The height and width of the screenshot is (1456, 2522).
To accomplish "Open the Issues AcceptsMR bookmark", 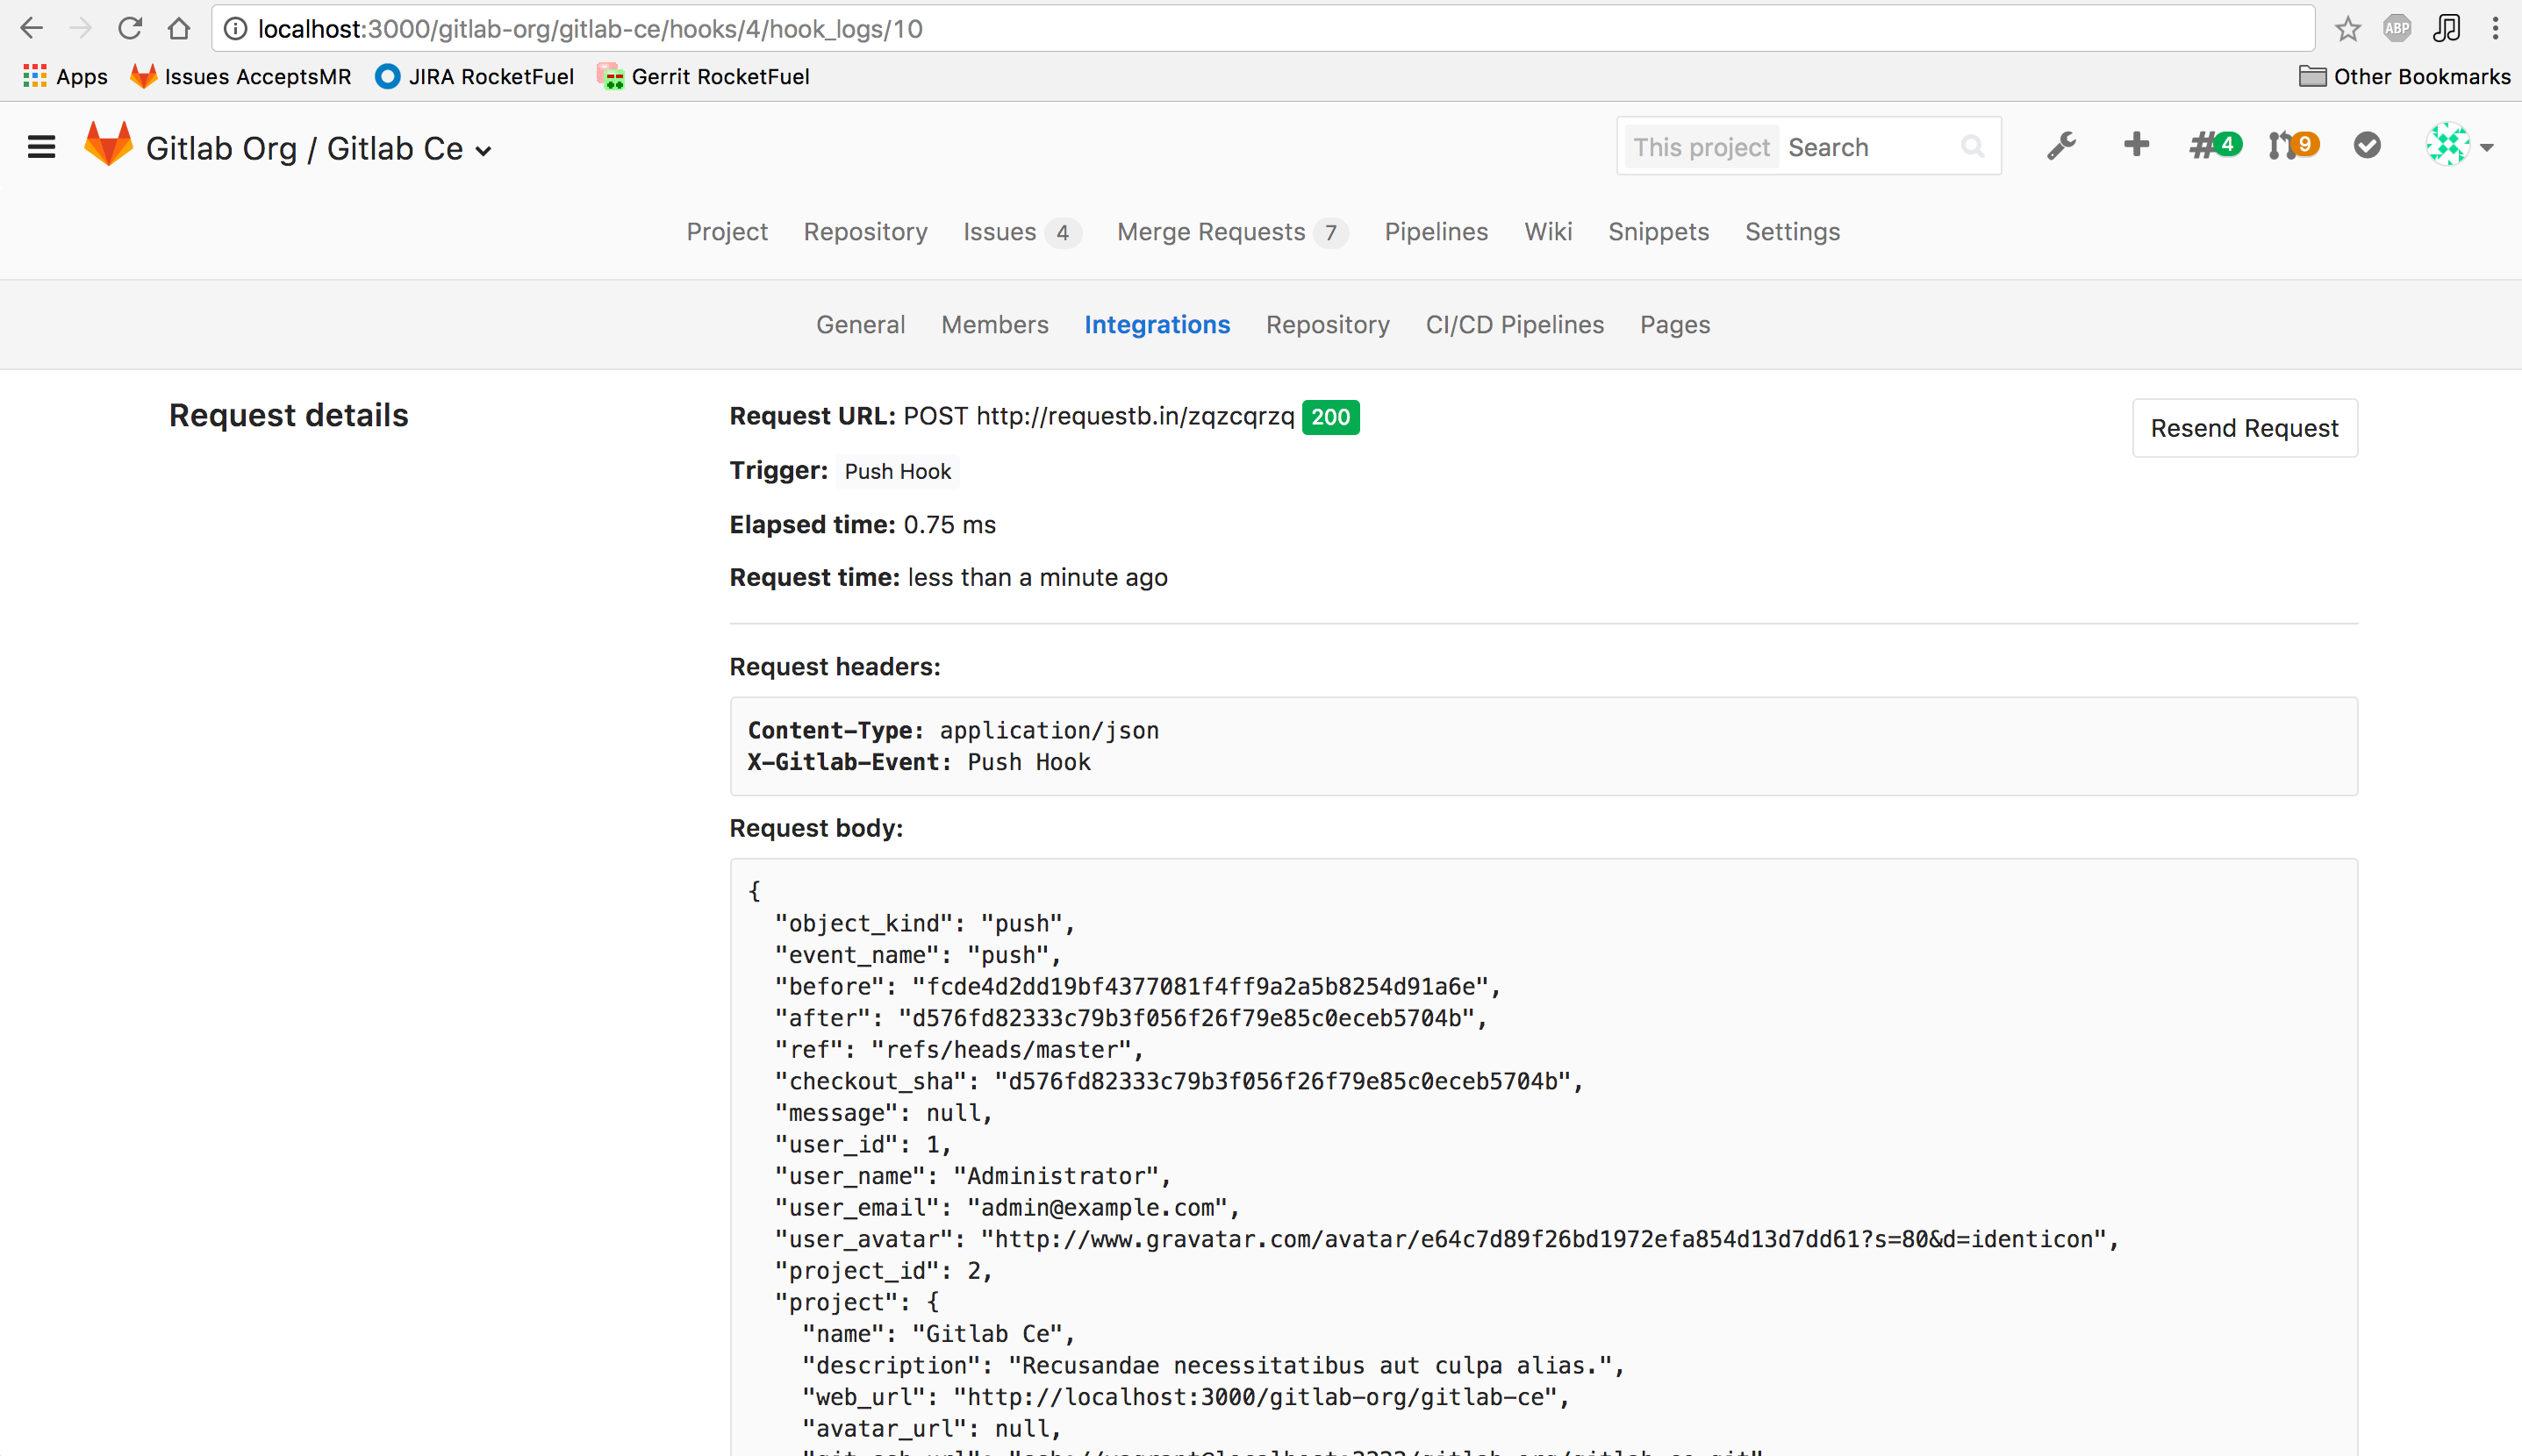I will tap(241, 77).
